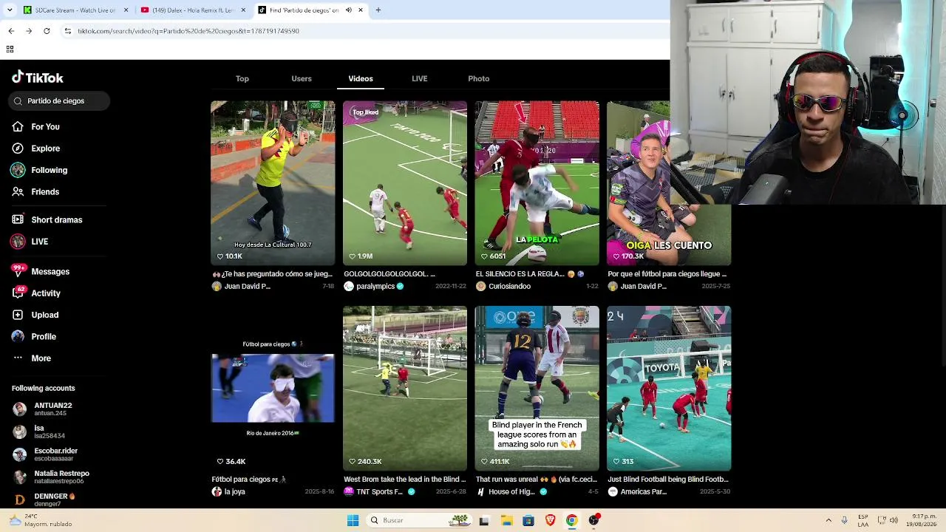Open the Task View icon in taskbar
Image resolution: width=946 pixels, height=532 pixels.
[x=484, y=521]
